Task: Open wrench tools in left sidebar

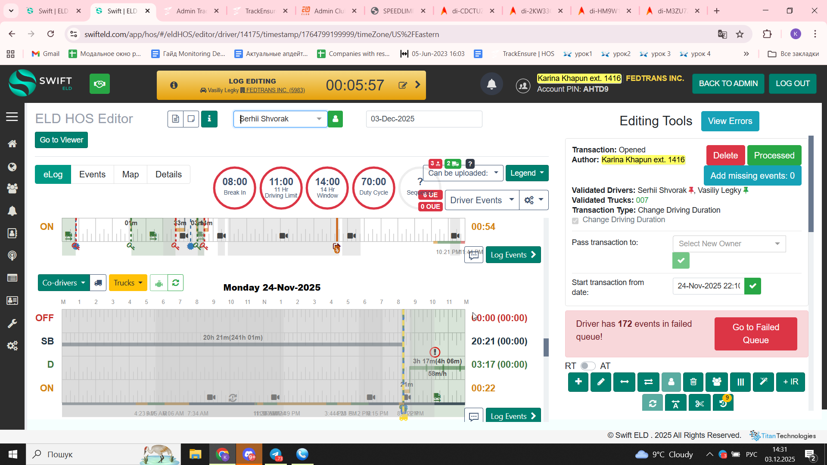Action: coord(12,323)
